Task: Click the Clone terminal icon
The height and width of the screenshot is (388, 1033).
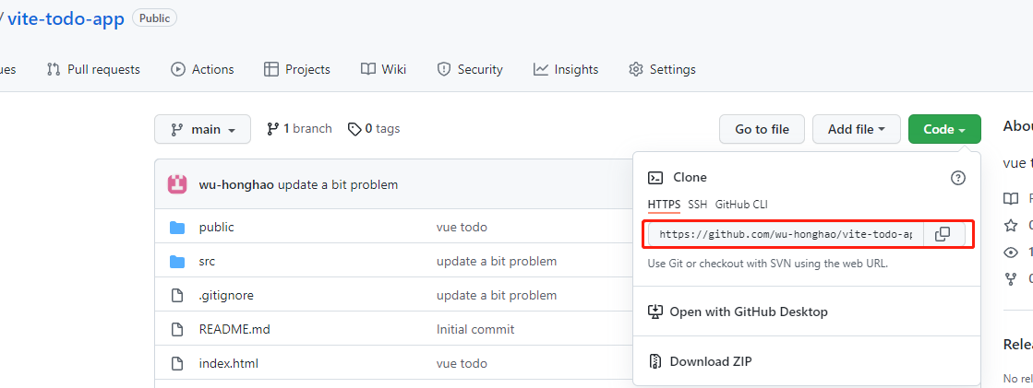Action: 655,178
